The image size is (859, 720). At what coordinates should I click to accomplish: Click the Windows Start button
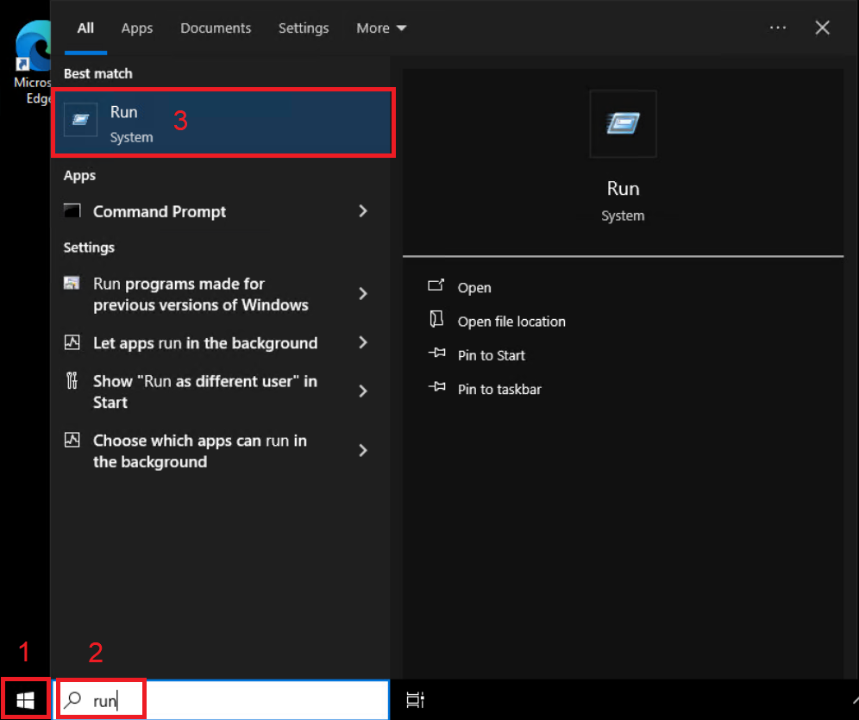click(x=24, y=698)
